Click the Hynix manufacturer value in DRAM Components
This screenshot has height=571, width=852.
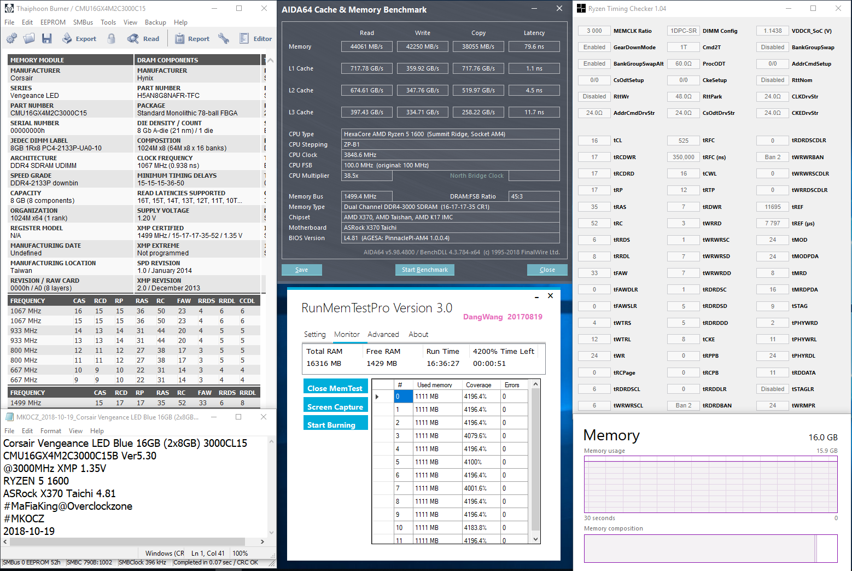pyautogui.click(x=145, y=78)
